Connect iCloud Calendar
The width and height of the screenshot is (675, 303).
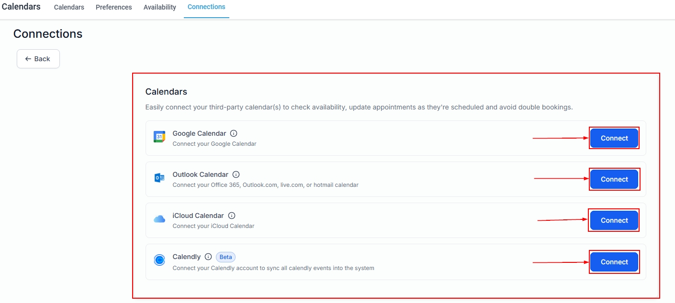tap(614, 221)
